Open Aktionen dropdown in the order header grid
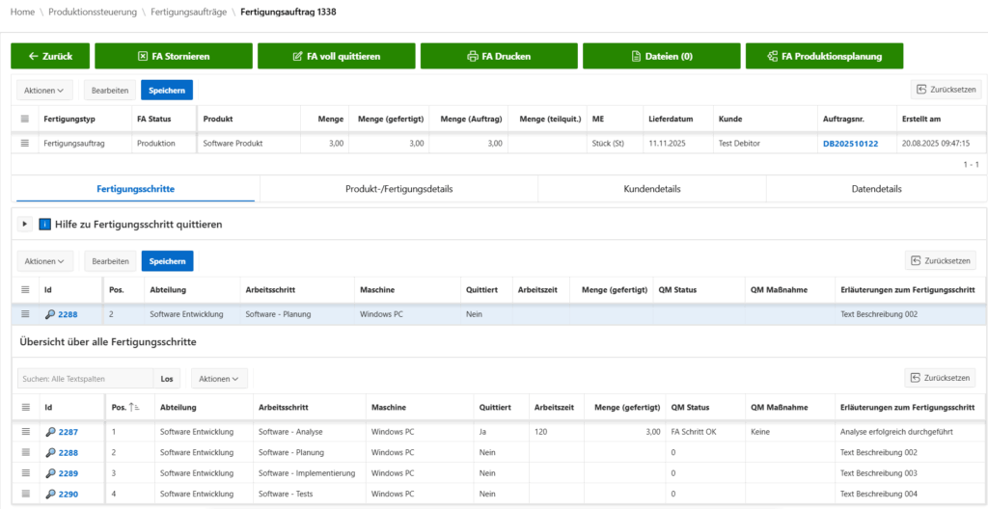988x509 pixels. [44, 90]
